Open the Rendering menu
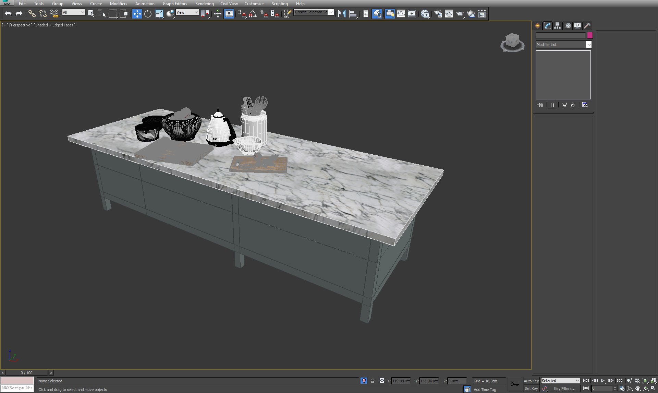Viewport: 658px width, 393px height. coord(204,4)
